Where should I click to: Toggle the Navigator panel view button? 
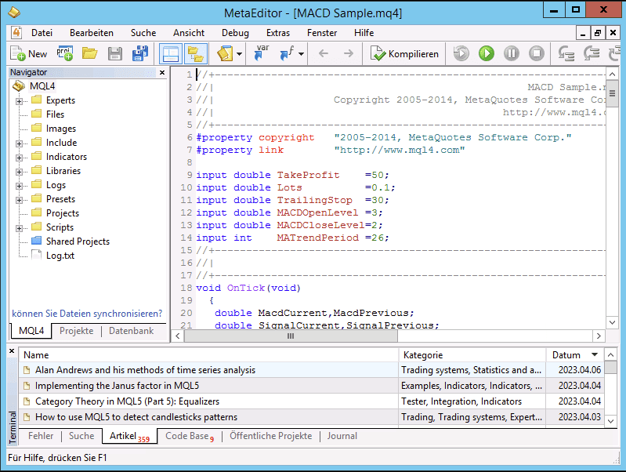[171, 53]
